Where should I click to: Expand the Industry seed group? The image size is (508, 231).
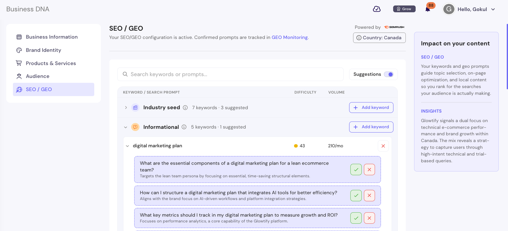click(x=126, y=108)
